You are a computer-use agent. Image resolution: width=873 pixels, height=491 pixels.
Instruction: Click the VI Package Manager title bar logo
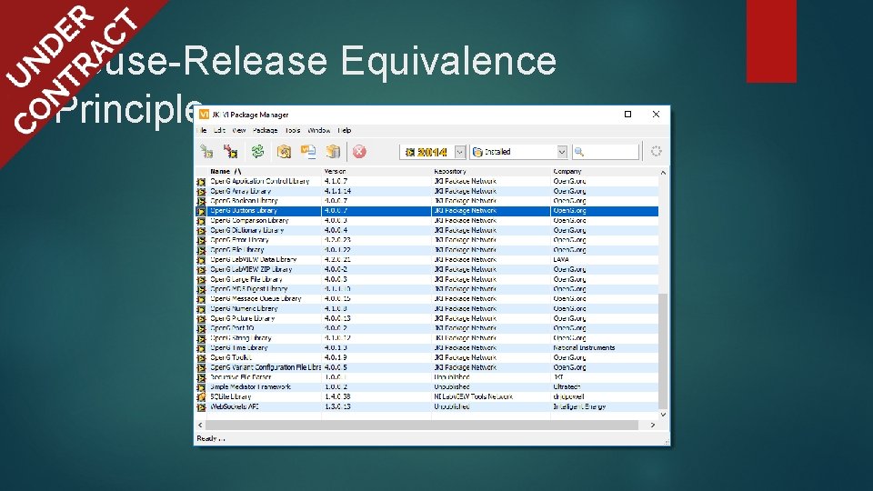click(204, 115)
